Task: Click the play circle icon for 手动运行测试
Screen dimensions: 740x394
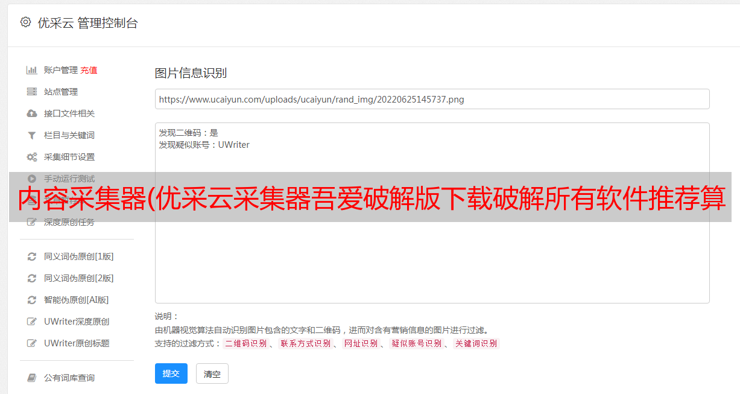Action: point(32,179)
